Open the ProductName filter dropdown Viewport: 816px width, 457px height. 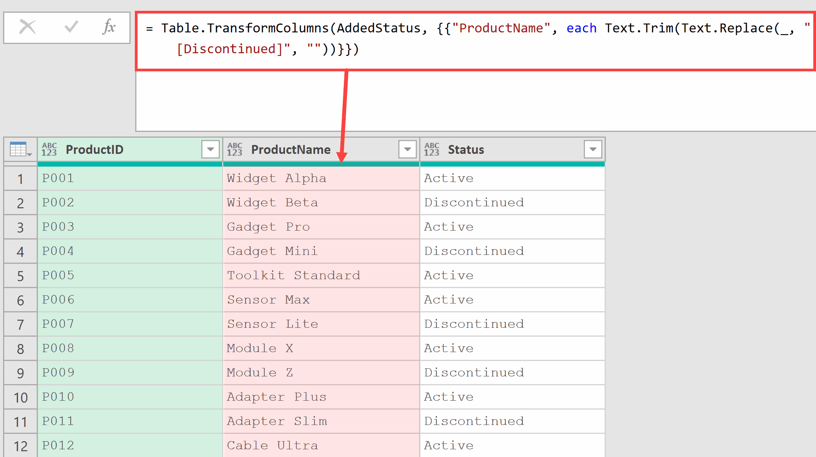407,150
